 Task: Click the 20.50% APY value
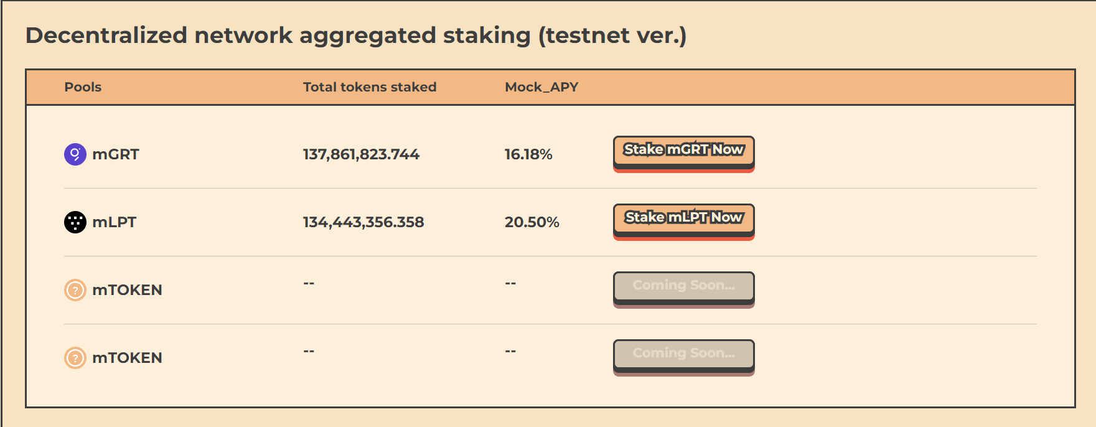click(x=532, y=222)
